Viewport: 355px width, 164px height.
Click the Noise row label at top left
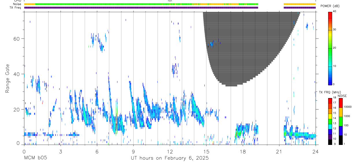pos(17,4)
